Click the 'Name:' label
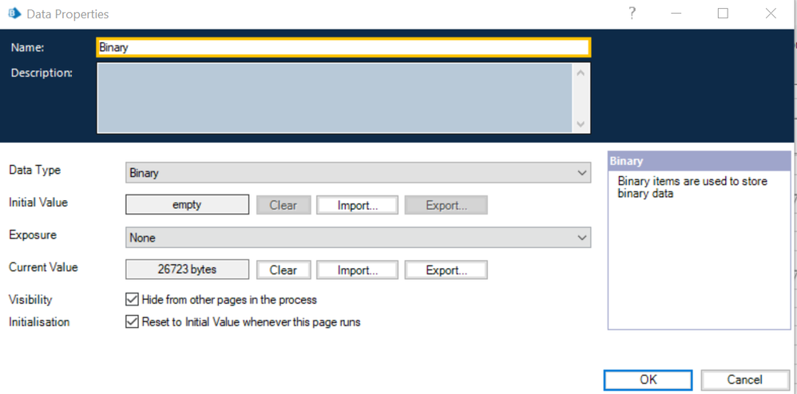797x394 pixels. pyautogui.click(x=27, y=47)
